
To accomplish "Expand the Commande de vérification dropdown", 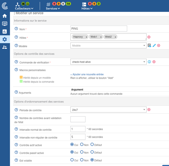I will 108,62.
